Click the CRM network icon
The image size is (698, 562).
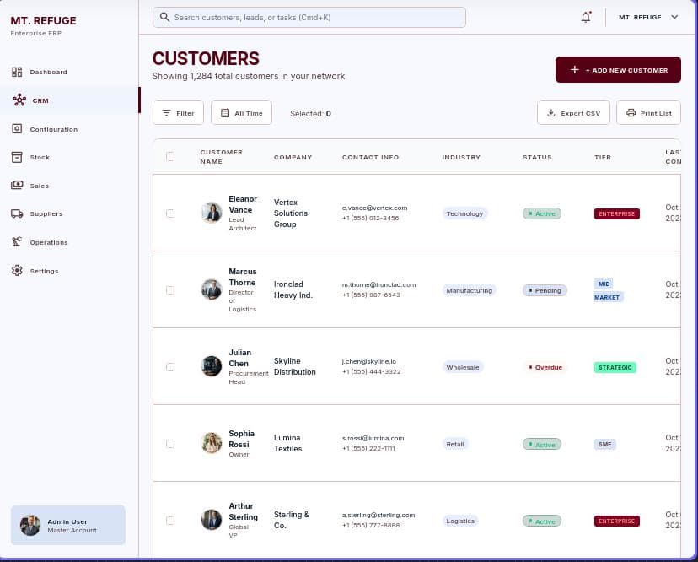(19, 100)
